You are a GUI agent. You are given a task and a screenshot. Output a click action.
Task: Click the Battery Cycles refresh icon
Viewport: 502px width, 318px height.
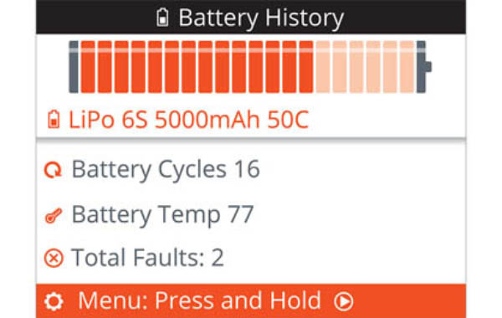53,170
